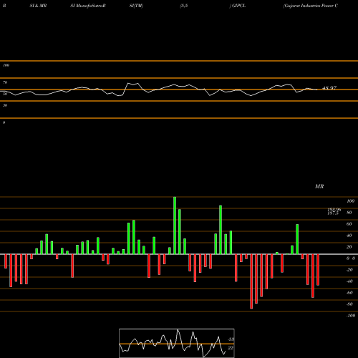Click the 'SI MunafaSutraR' header text

click(88, 6)
